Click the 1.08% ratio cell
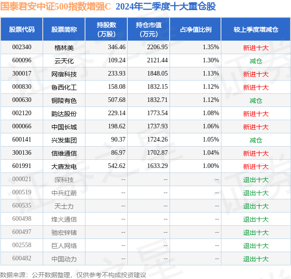291x279 pixels. (x=211, y=113)
